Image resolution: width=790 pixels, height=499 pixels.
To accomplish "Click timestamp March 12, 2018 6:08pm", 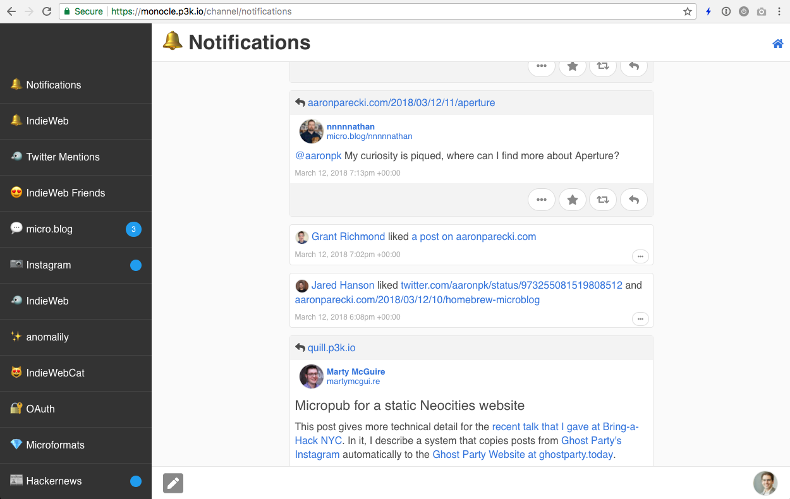I will coord(348,317).
